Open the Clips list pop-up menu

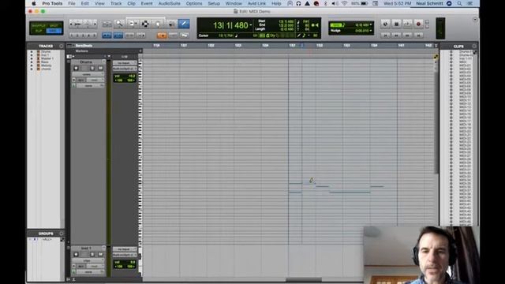pyautogui.click(x=474, y=46)
